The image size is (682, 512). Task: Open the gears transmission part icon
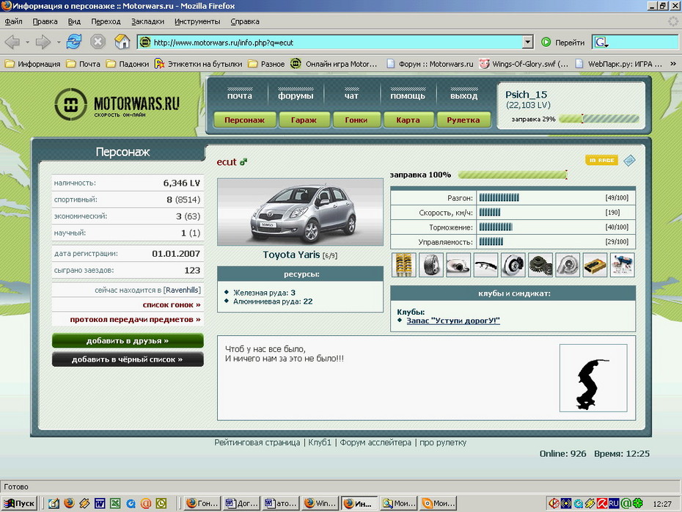pyautogui.click(x=540, y=265)
